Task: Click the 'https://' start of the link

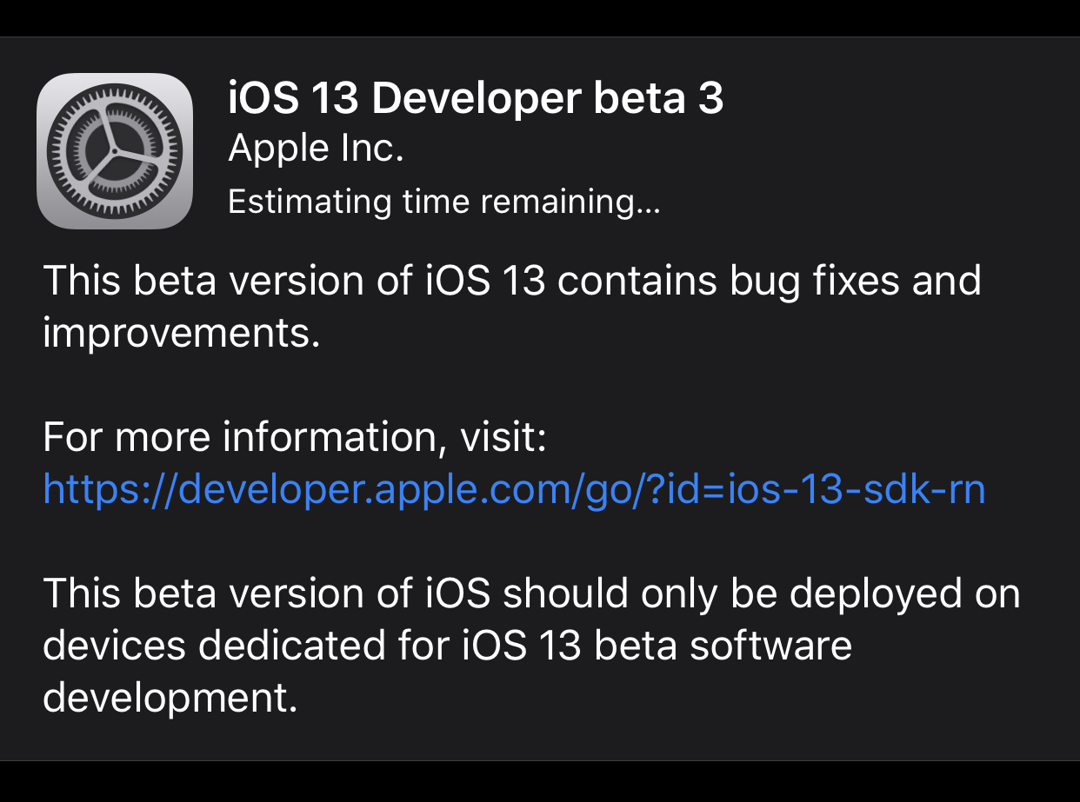Action: tap(109, 490)
